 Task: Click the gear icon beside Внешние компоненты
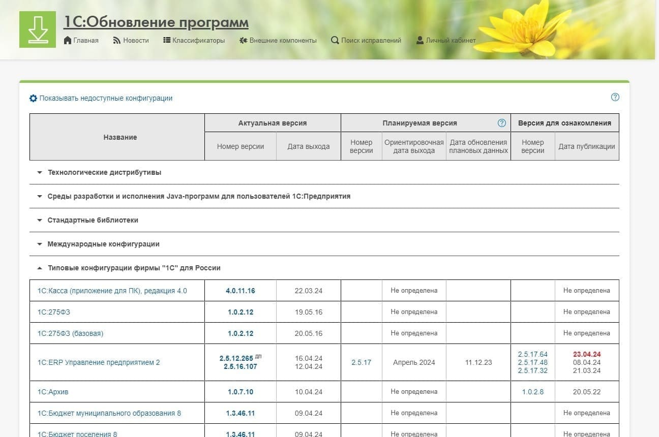(x=243, y=40)
